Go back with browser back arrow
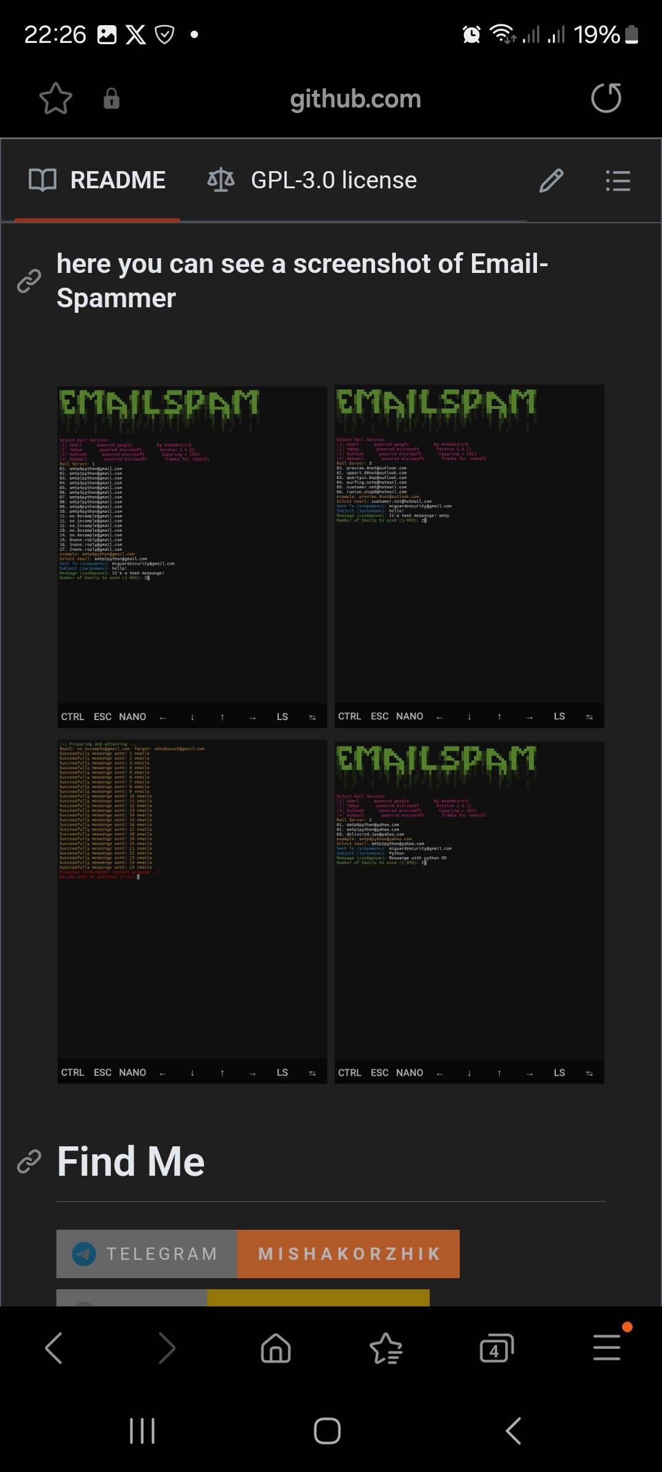 [x=54, y=1349]
